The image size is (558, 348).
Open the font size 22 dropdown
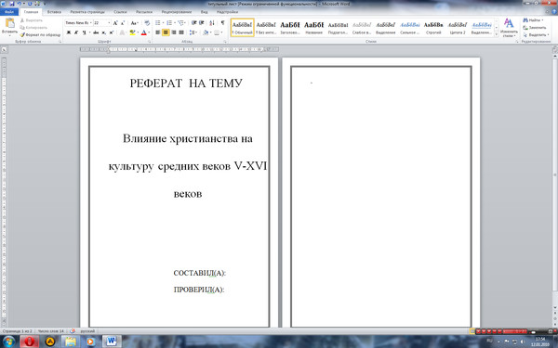[x=102, y=23]
